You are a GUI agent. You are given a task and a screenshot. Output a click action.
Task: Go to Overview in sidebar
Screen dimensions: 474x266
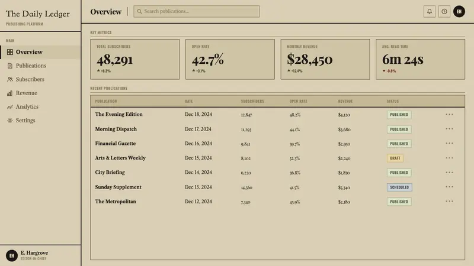click(40, 52)
